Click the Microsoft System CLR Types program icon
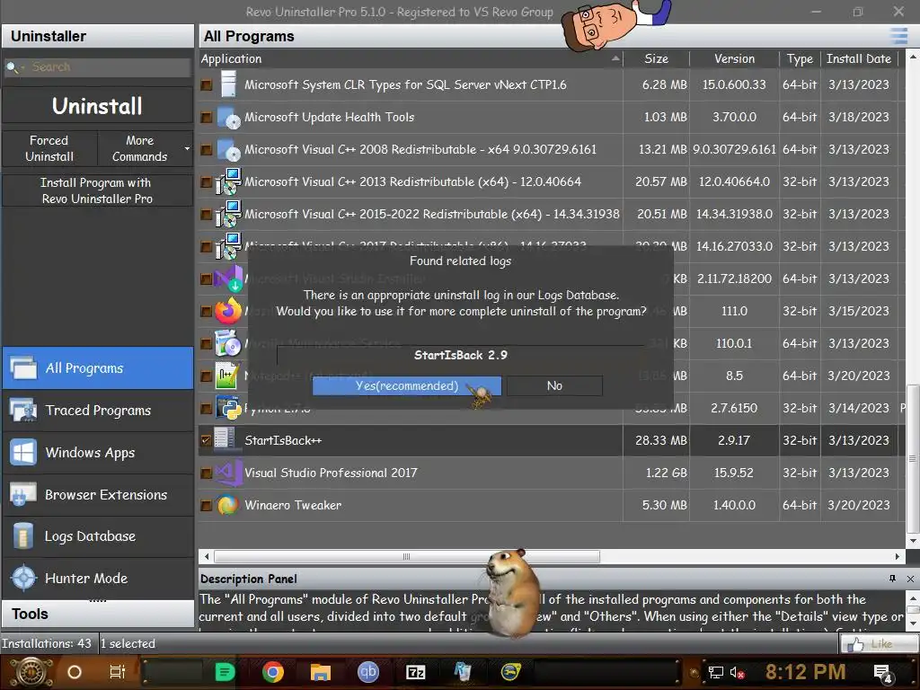Viewport: 920px width, 690px height. point(228,84)
